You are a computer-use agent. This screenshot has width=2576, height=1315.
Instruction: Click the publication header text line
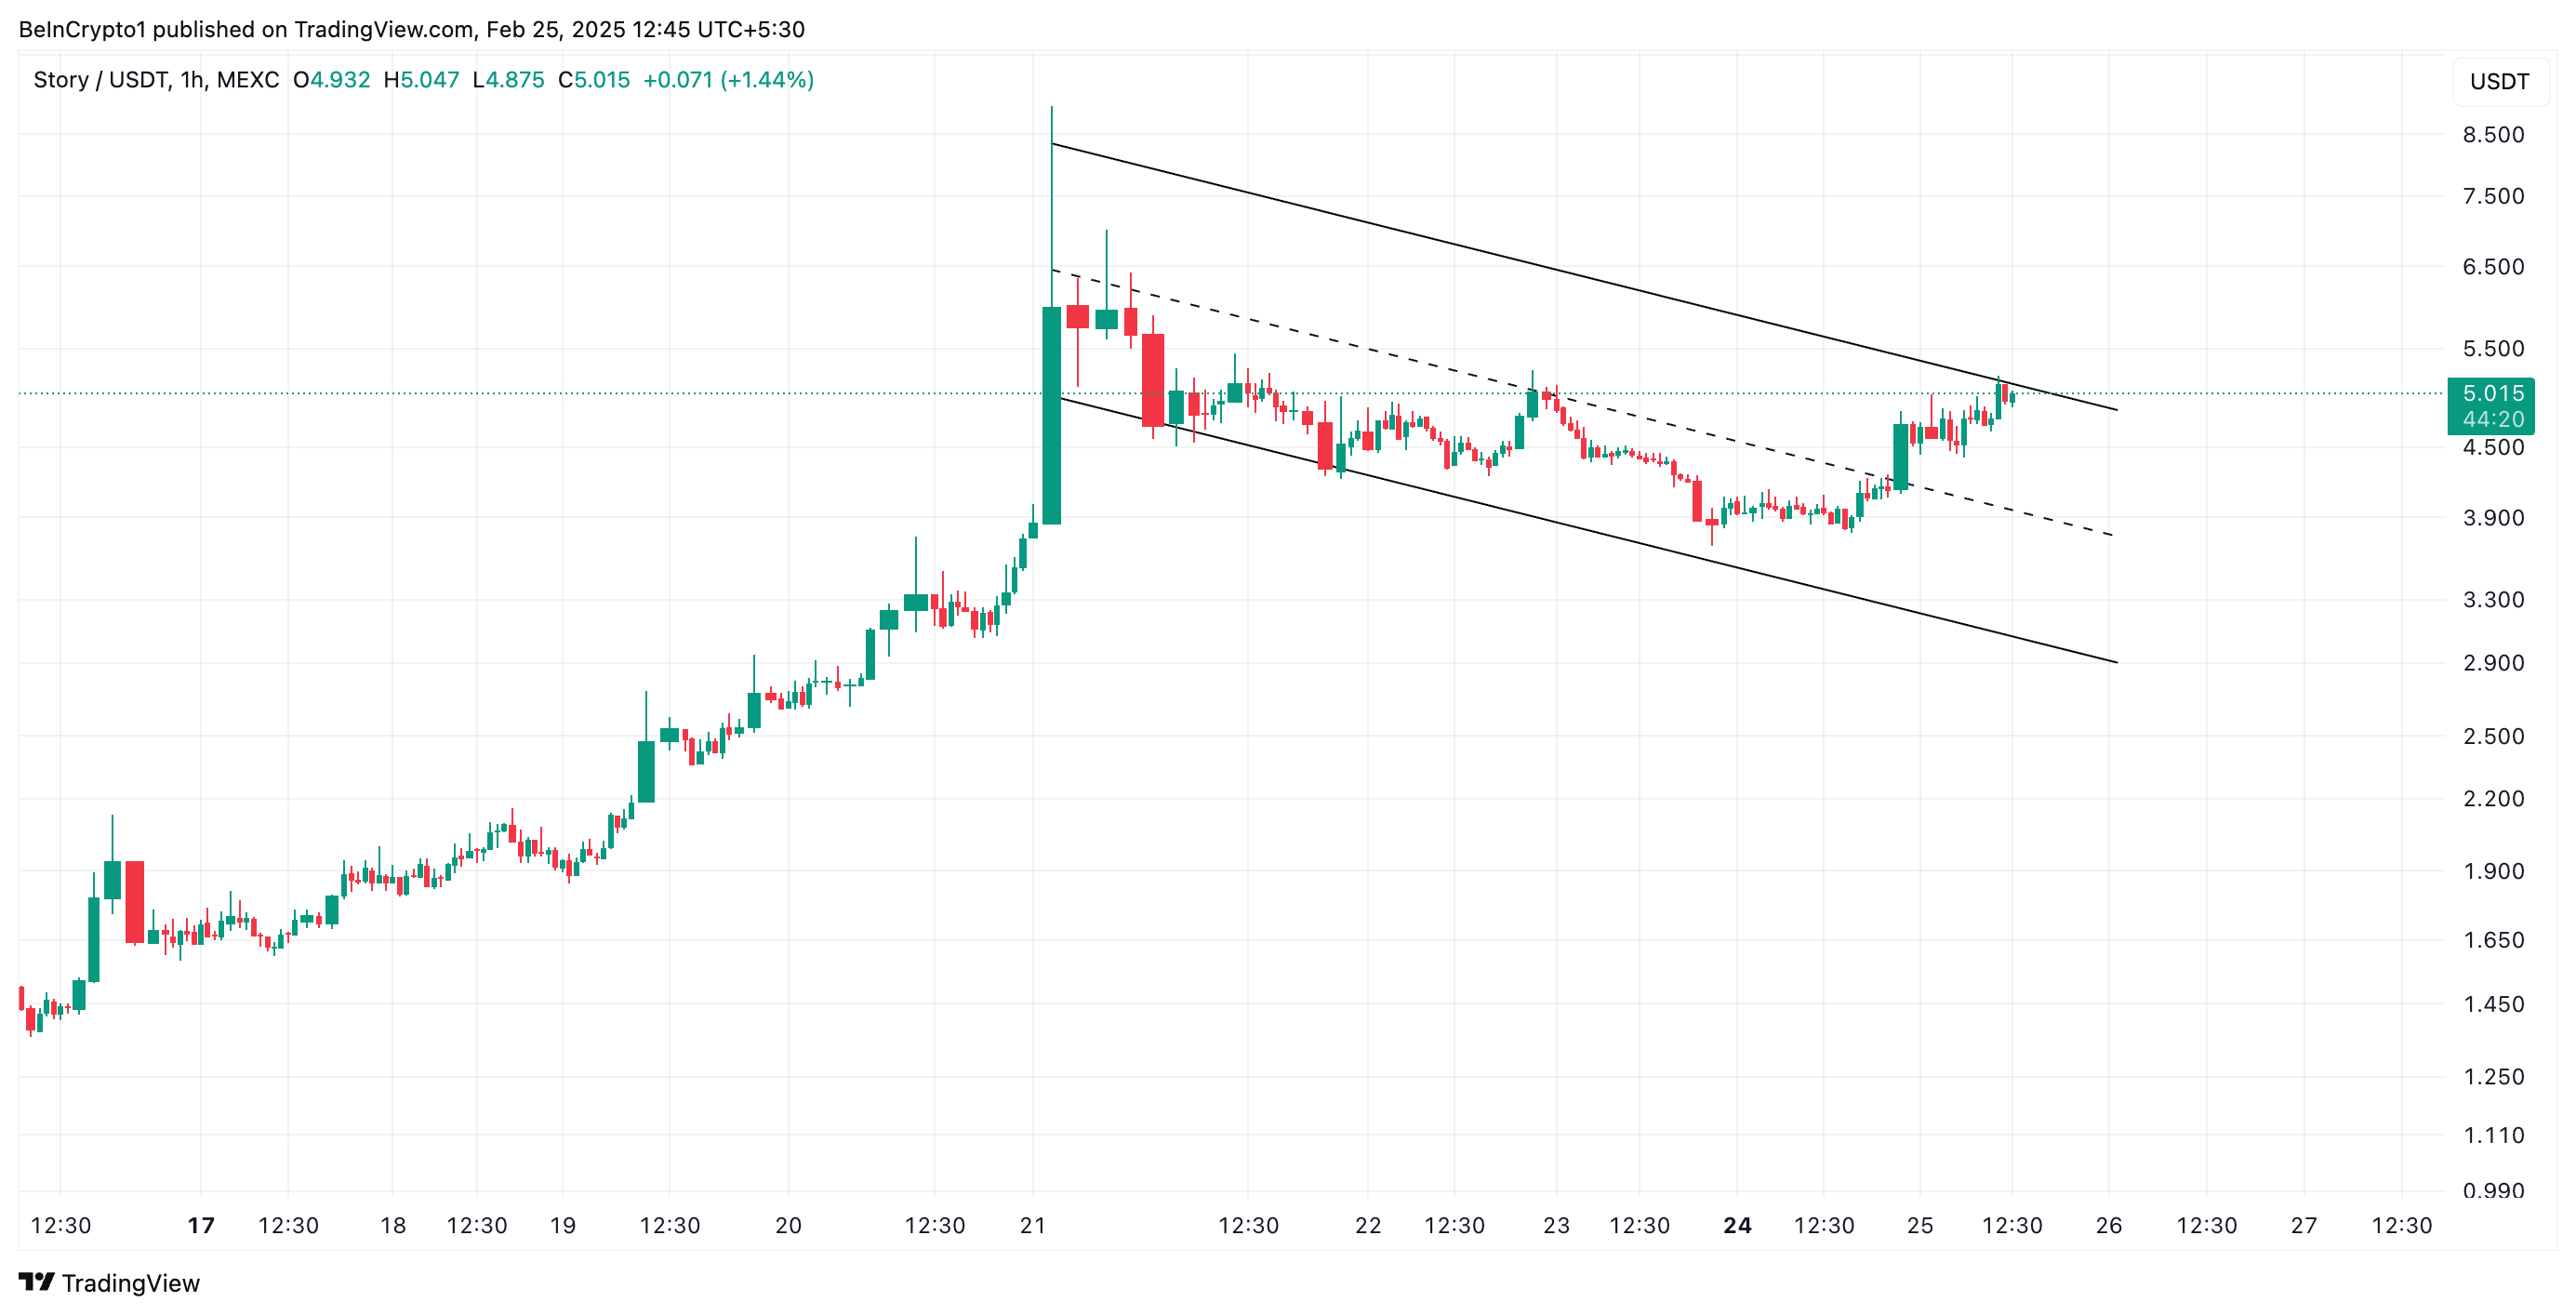pyautogui.click(x=412, y=29)
